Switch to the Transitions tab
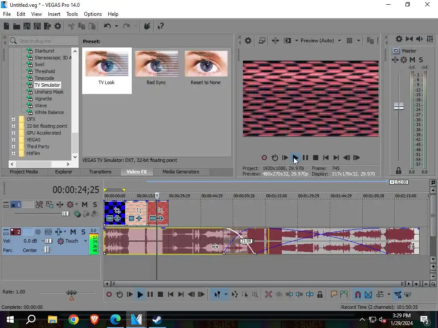Viewport: 438px width, 328px height. click(100, 172)
